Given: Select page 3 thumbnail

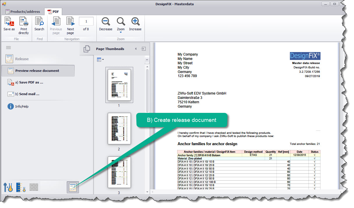Looking at the screenshot, I should pos(119,172).
